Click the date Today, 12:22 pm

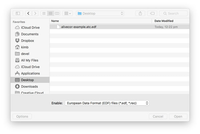click(x=166, y=27)
